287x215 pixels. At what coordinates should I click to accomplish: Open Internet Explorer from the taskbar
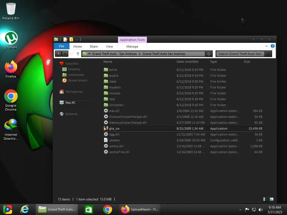(25, 209)
